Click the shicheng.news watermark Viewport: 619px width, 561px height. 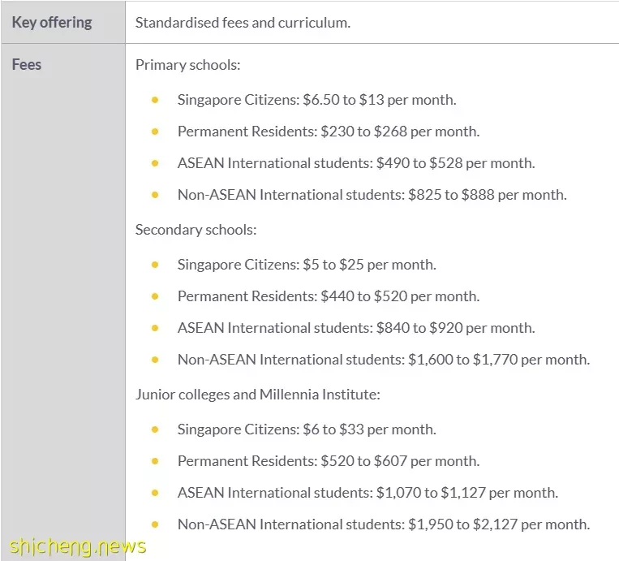pyautogui.click(x=77, y=547)
